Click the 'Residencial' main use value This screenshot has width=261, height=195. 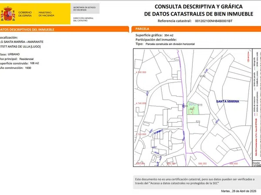(x=27, y=59)
